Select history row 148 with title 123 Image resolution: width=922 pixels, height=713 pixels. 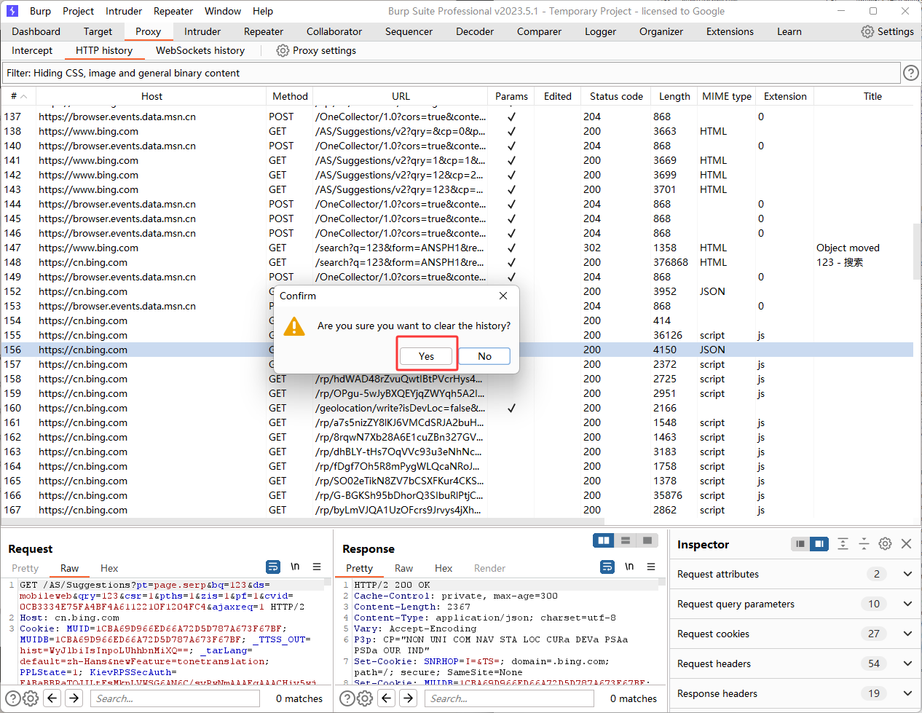point(457,262)
